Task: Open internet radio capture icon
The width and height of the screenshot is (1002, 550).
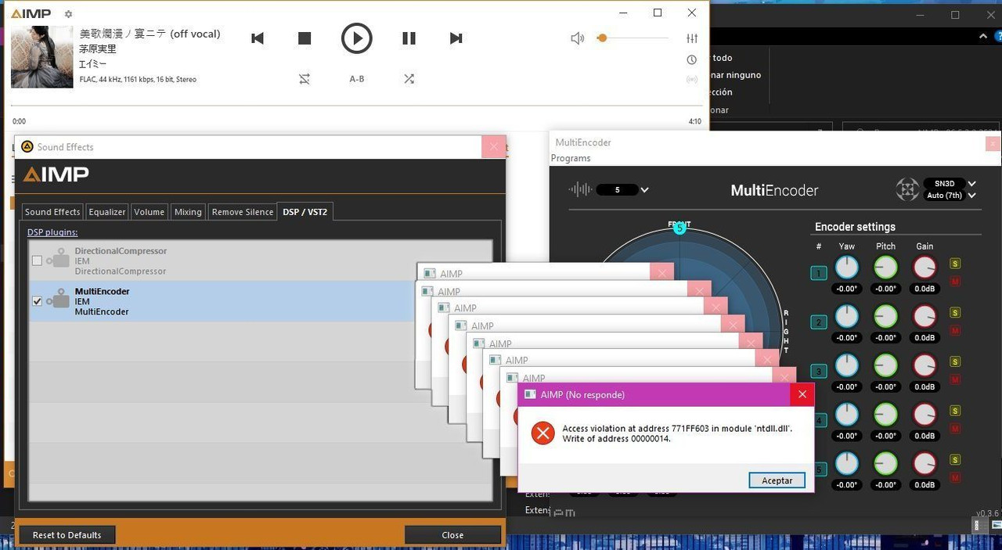Action: [692, 79]
